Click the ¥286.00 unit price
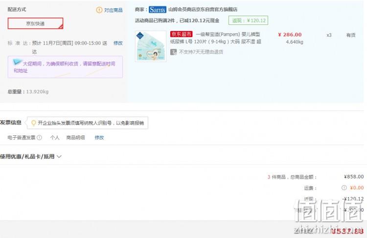Viewport: 367px width, 238px height. click(290, 35)
